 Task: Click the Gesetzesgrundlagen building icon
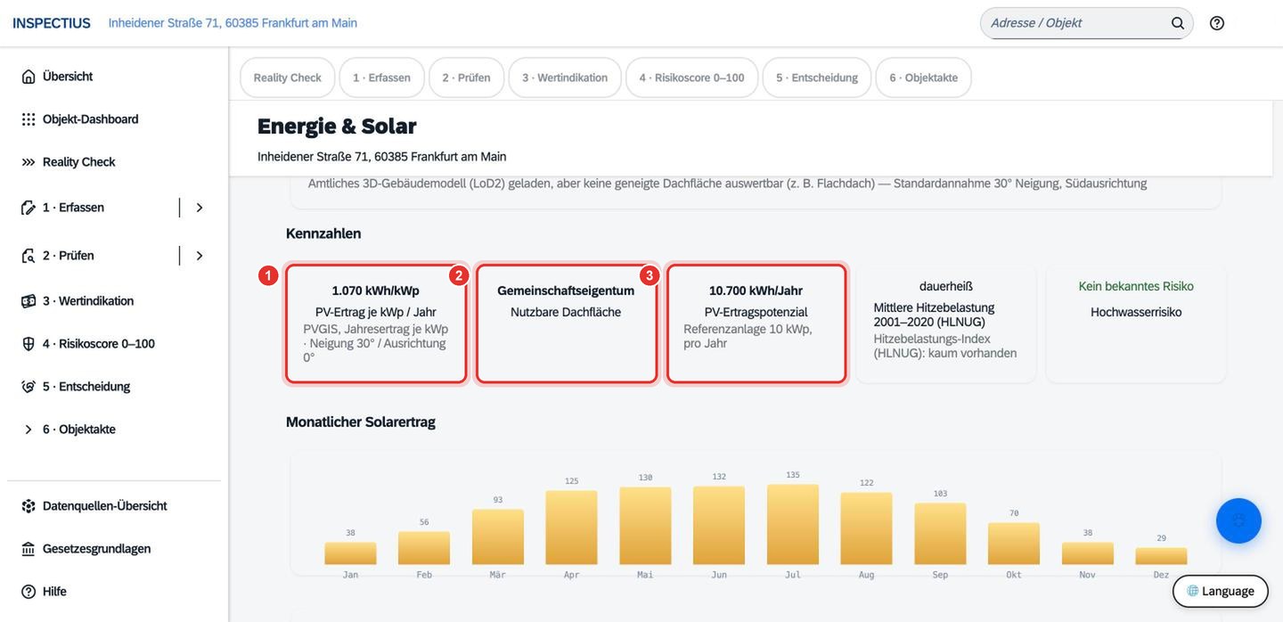(x=29, y=549)
